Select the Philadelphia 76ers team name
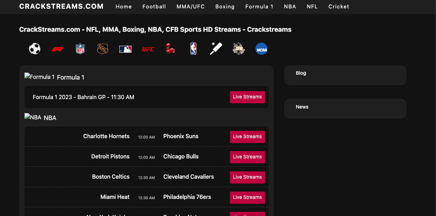Image resolution: width=436 pixels, height=216 pixels. pos(187,197)
